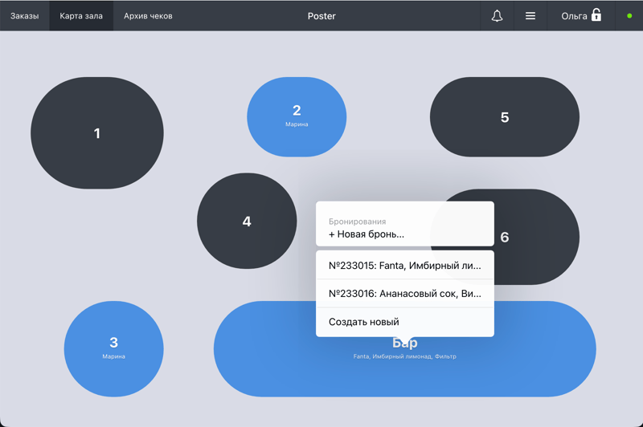Open order №233016 with Ананасовый сок
This screenshot has width=643, height=427.
pyautogui.click(x=405, y=294)
